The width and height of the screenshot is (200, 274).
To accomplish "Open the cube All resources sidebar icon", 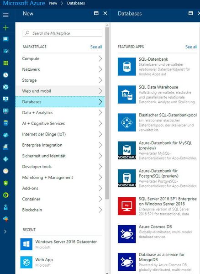I will 5,51.
